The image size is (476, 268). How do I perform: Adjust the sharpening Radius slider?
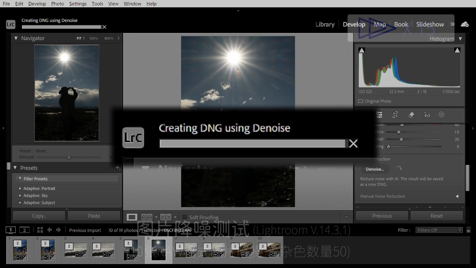399,132
